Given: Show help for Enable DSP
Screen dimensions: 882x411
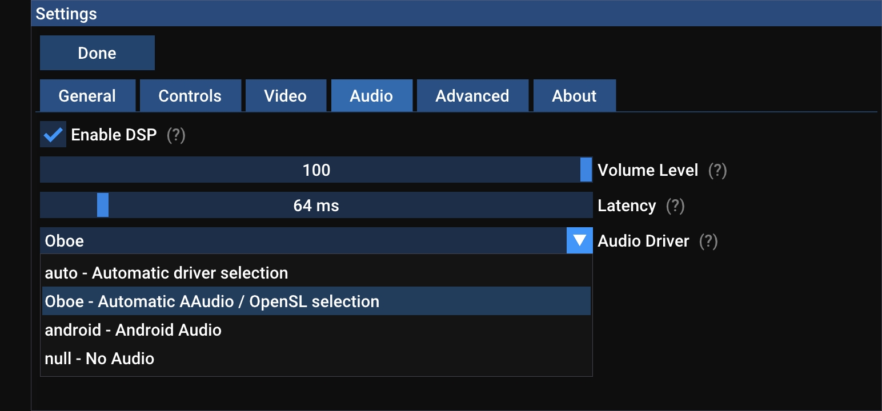Looking at the screenshot, I should pos(176,135).
